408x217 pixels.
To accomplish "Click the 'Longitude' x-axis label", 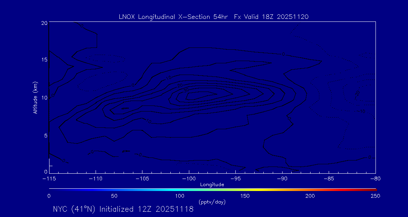I will (x=212, y=184).
